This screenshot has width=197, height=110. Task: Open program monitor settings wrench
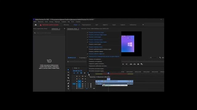pyautogui.click(x=160, y=58)
